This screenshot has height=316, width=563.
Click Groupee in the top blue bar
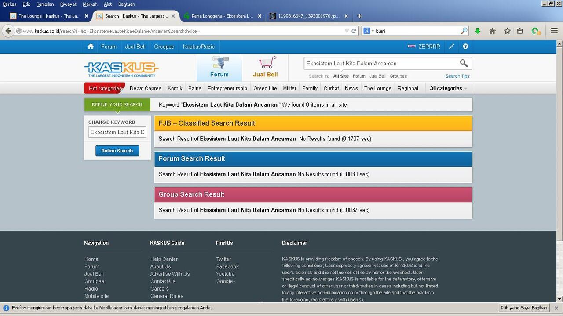[x=164, y=47]
